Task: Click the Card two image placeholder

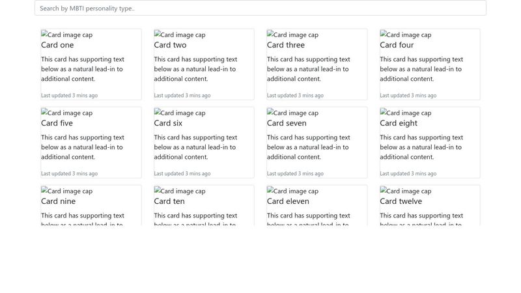Action: tap(180, 35)
